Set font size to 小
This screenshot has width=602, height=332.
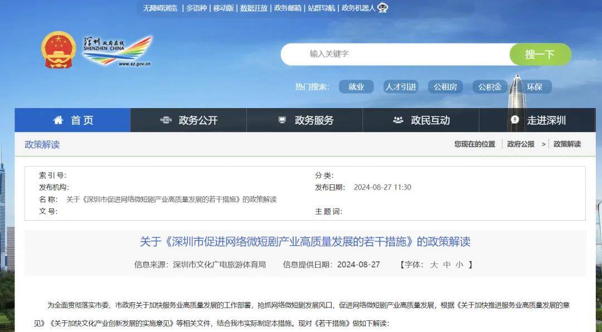[459, 265]
